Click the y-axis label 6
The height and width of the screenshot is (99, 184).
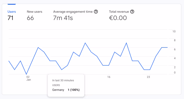point(175,49)
